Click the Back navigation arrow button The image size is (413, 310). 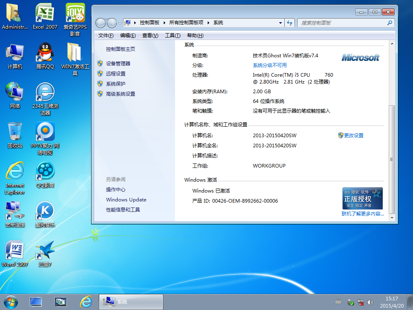pyautogui.click(x=100, y=23)
